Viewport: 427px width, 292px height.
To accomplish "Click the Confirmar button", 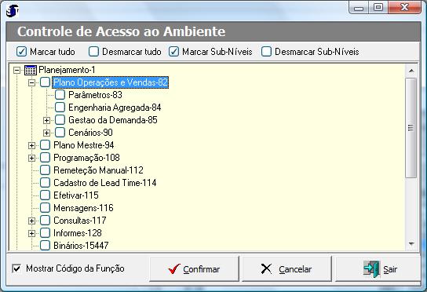I will 194,269.
